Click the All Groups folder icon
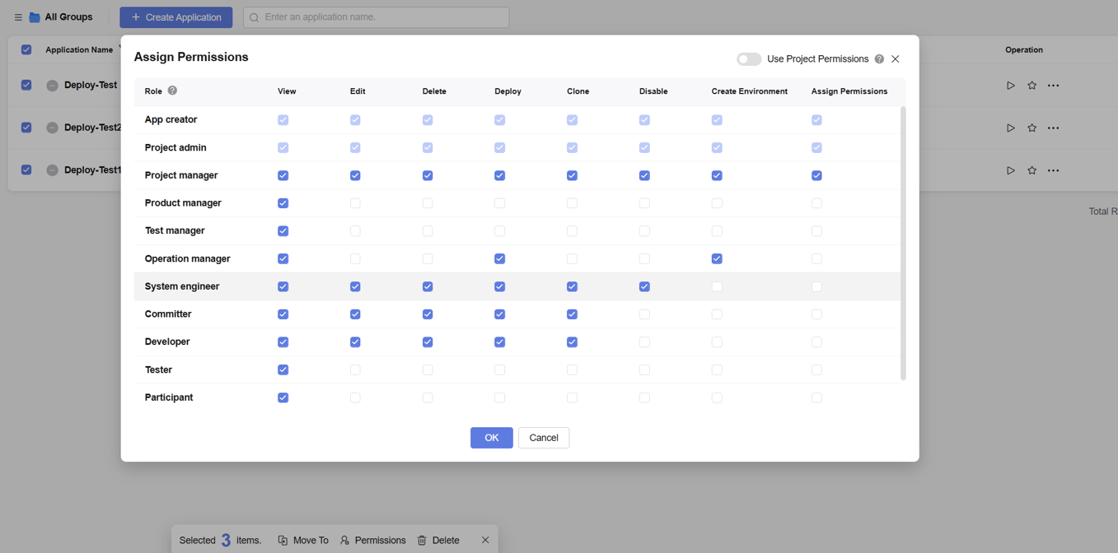Image resolution: width=1118 pixels, height=553 pixels. pos(35,17)
